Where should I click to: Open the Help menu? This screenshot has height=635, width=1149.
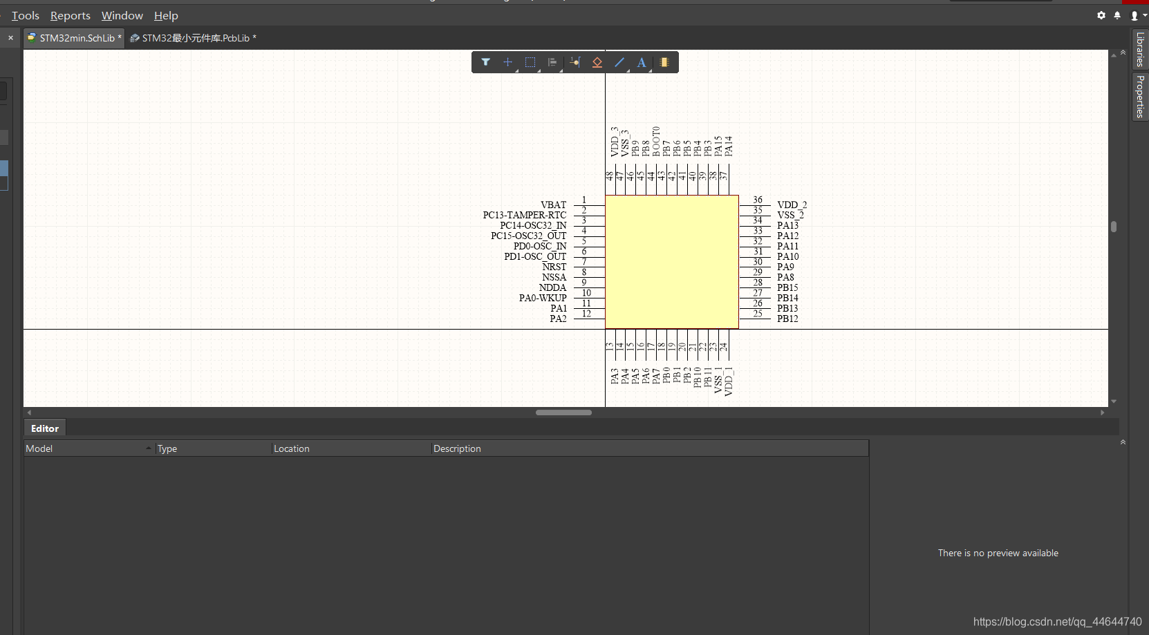pyautogui.click(x=166, y=15)
